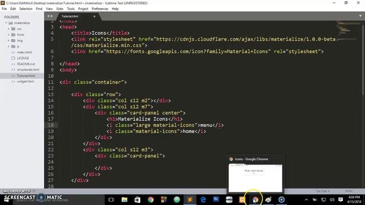The width and height of the screenshot is (365, 205).
Task: Open the round green taskbar app icon
Action: point(177,200)
